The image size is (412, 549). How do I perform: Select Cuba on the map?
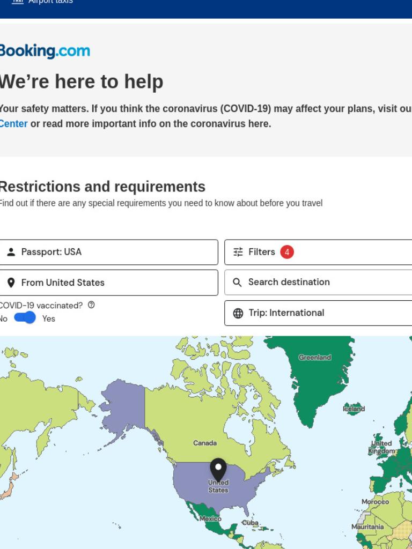[250, 523]
